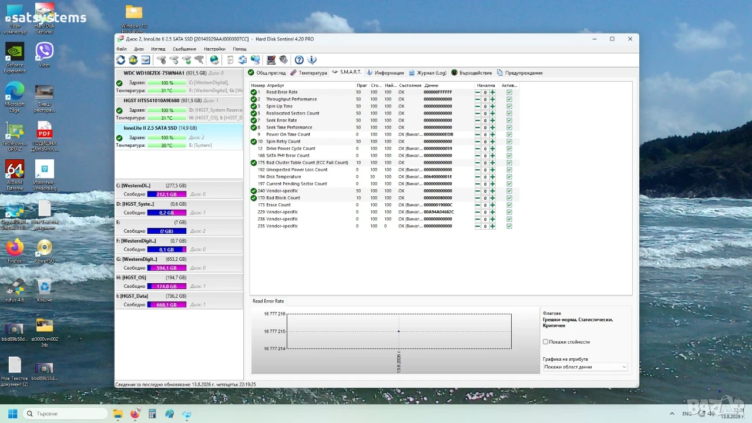This screenshot has height=423, width=752.
Task: Click the globe toolbar icon
Action: tap(214, 60)
